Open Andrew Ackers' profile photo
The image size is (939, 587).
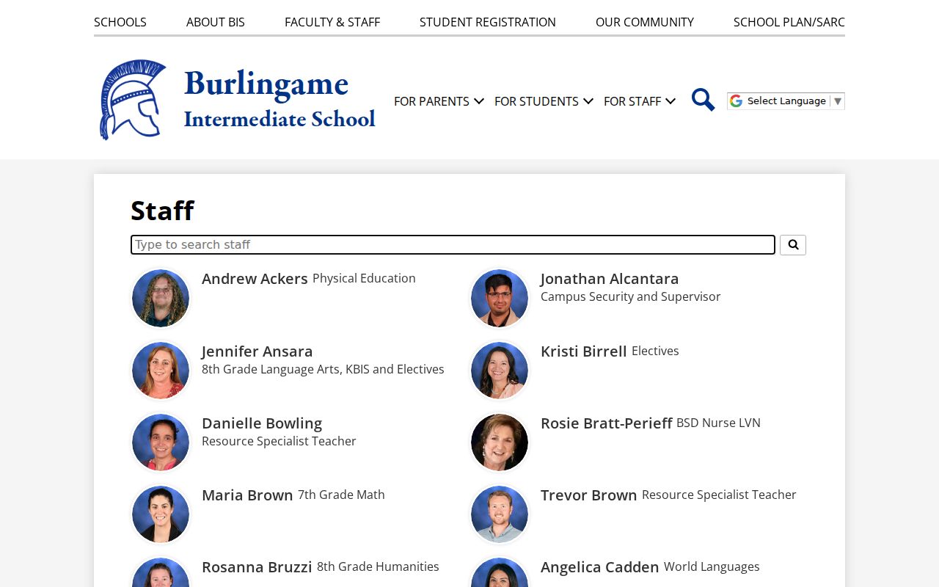(x=161, y=298)
